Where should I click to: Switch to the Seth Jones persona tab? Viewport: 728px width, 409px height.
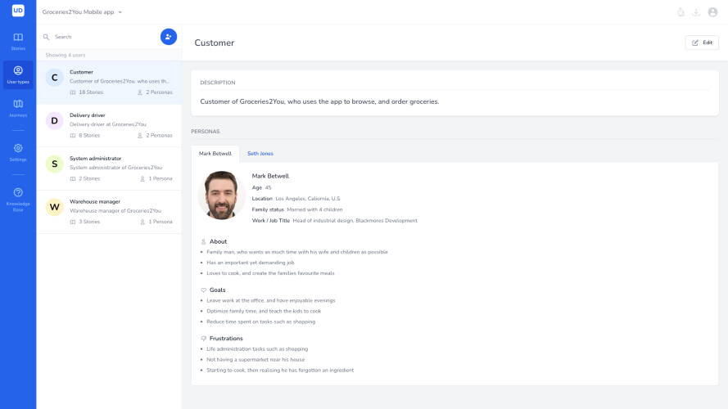260,154
